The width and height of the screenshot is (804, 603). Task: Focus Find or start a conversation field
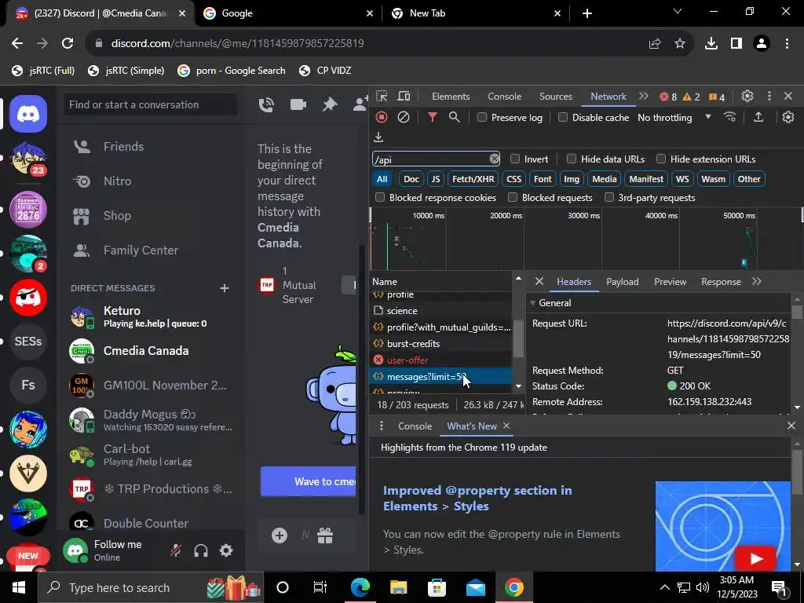coord(151,104)
